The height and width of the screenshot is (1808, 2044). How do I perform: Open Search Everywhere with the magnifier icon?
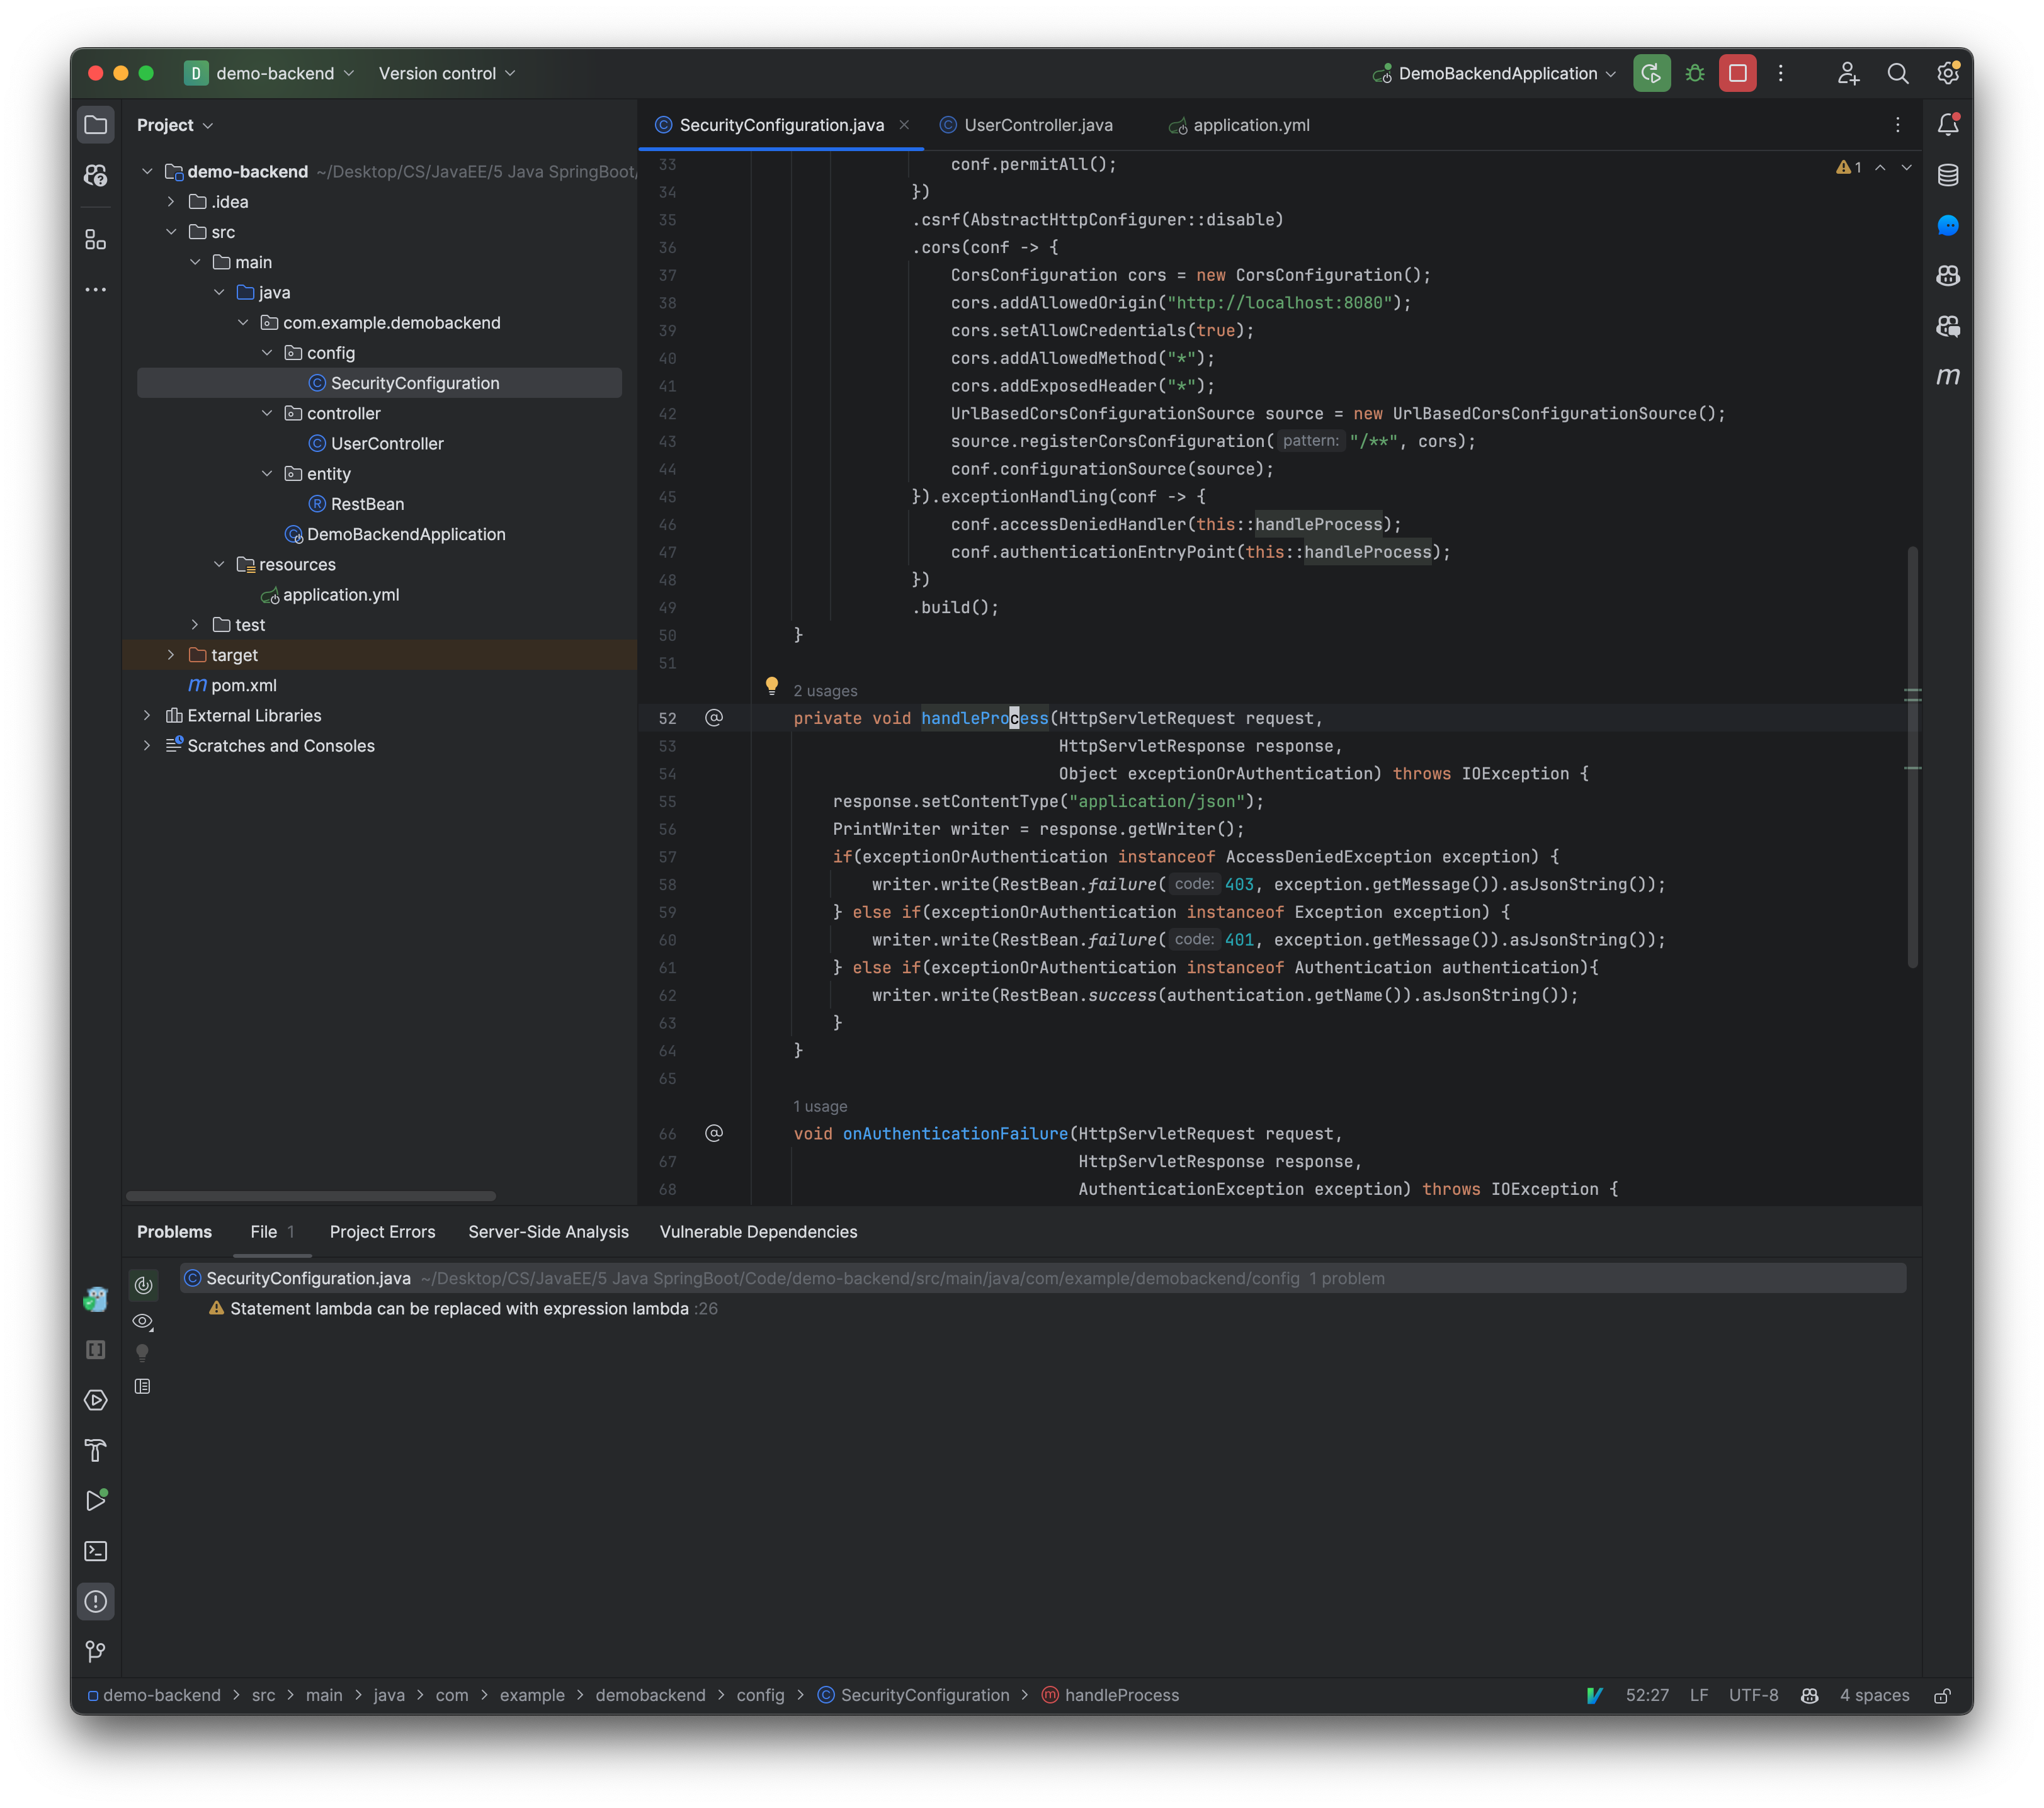pos(1899,73)
